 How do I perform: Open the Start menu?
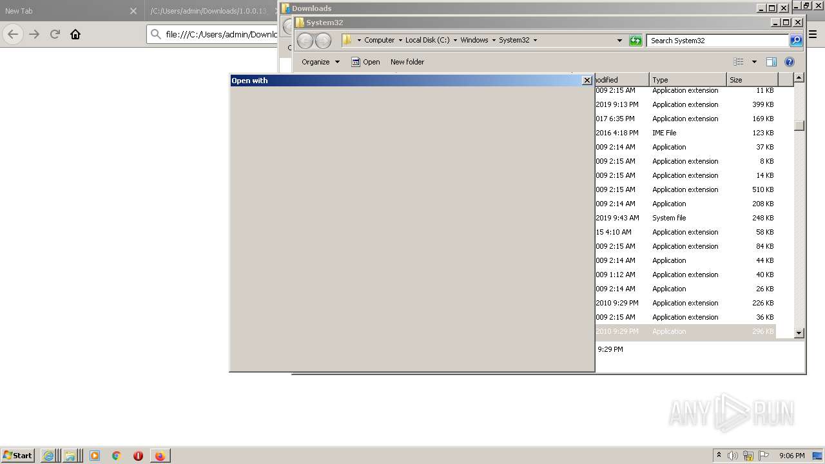coord(18,456)
